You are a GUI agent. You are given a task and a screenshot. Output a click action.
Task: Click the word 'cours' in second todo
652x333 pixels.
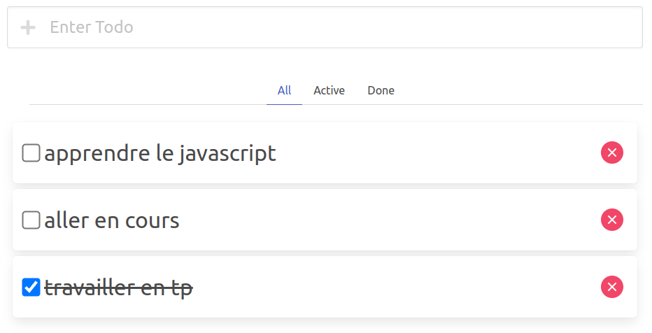pos(152,221)
